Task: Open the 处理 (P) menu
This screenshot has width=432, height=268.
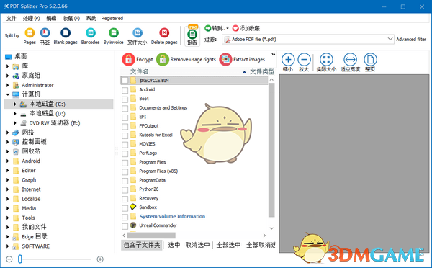Action: coord(31,19)
